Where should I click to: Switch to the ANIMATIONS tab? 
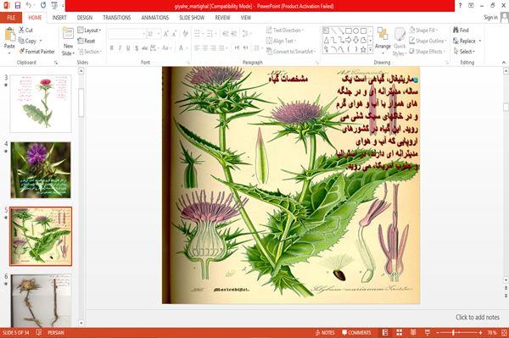tap(155, 18)
